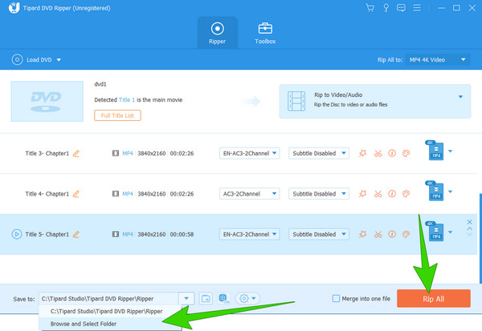Image resolution: width=482 pixels, height=331 pixels.
Task: Click the vertical scrollbar of title list
Action: (x=480, y=238)
